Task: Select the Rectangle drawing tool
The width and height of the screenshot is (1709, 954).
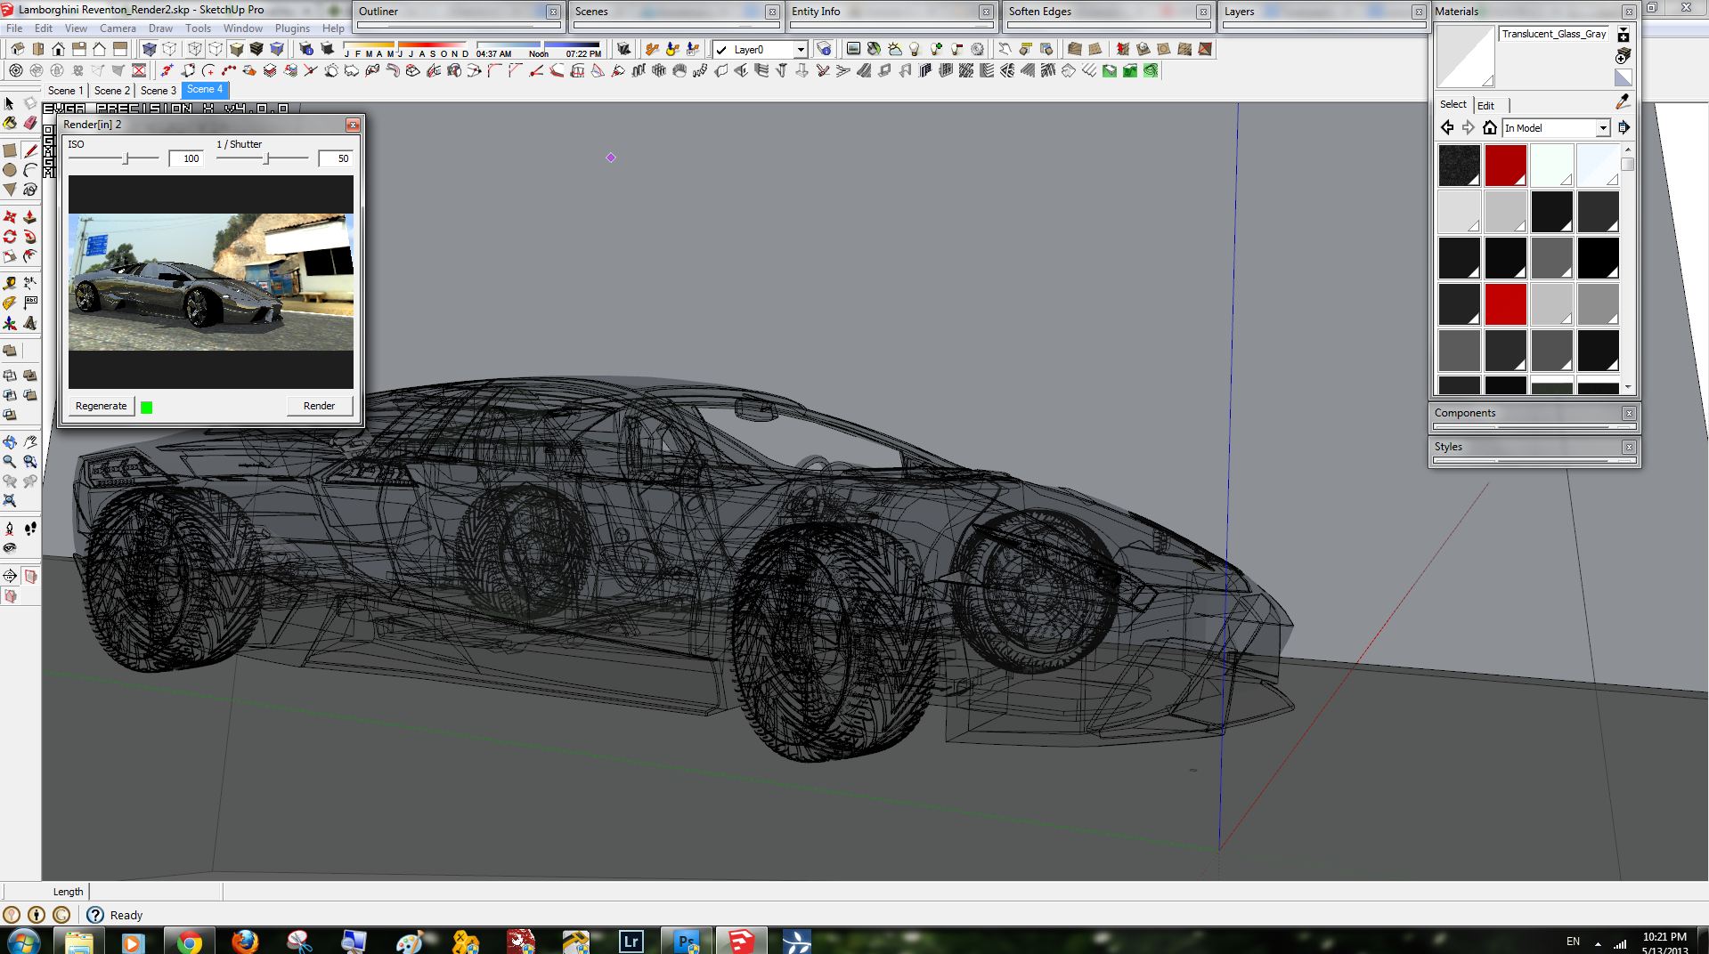Action: (10, 150)
